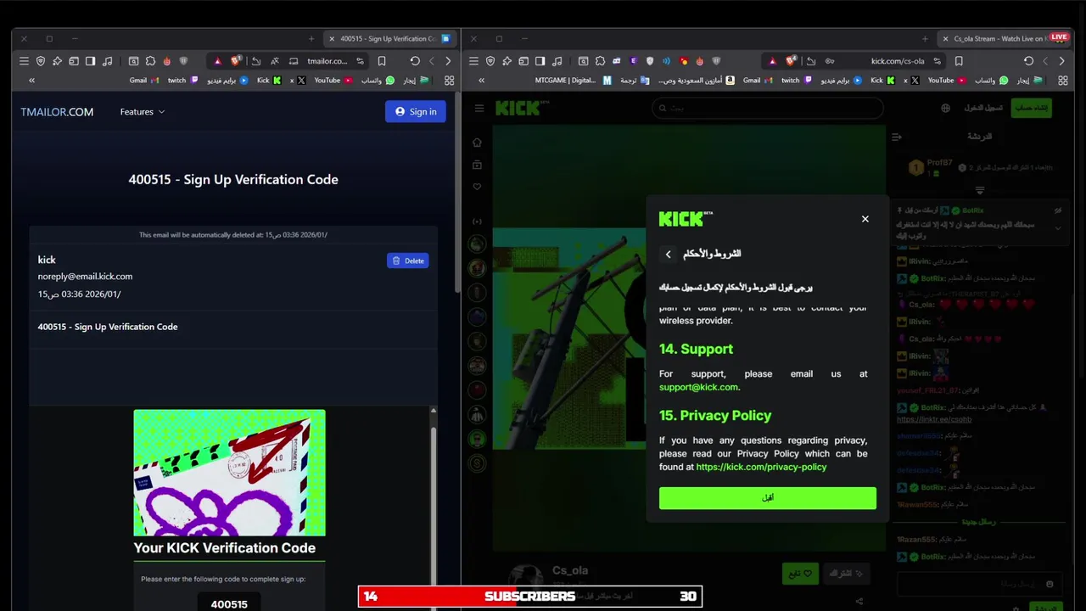Click the language globe icon on Kick

(946, 108)
